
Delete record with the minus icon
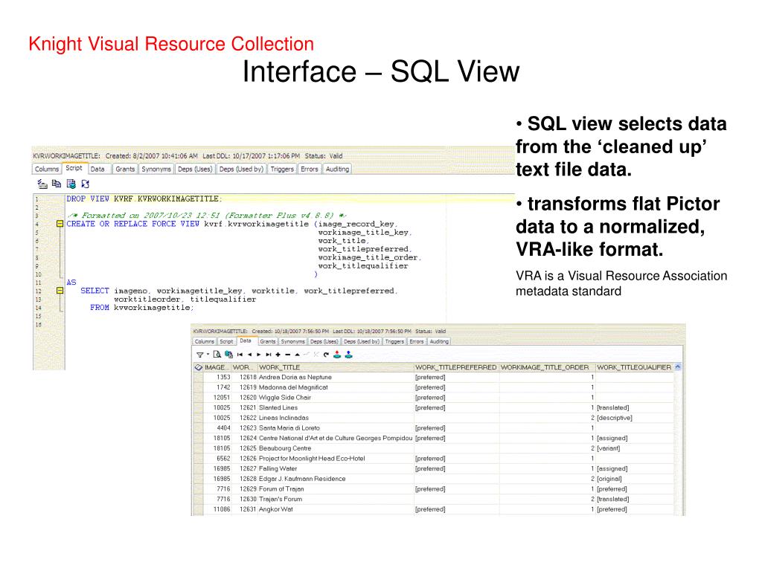[x=288, y=355]
